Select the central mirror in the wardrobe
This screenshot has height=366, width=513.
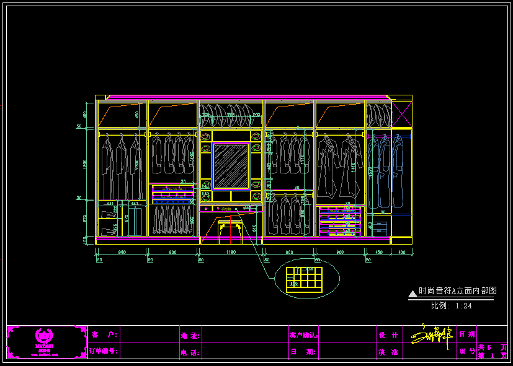[231, 165]
